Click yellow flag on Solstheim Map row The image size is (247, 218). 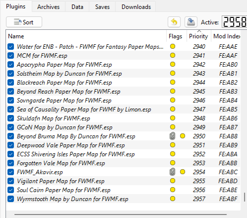point(173,73)
